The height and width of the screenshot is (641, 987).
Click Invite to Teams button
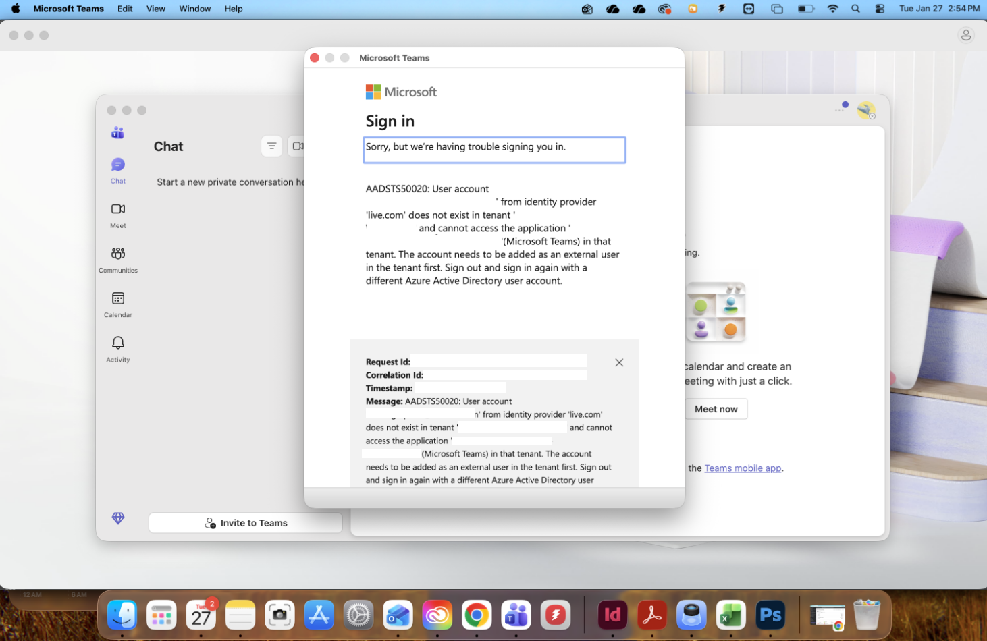(x=246, y=523)
